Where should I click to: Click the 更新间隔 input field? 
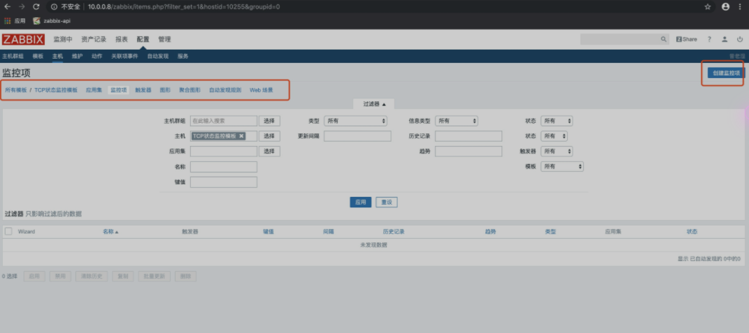pyautogui.click(x=357, y=136)
